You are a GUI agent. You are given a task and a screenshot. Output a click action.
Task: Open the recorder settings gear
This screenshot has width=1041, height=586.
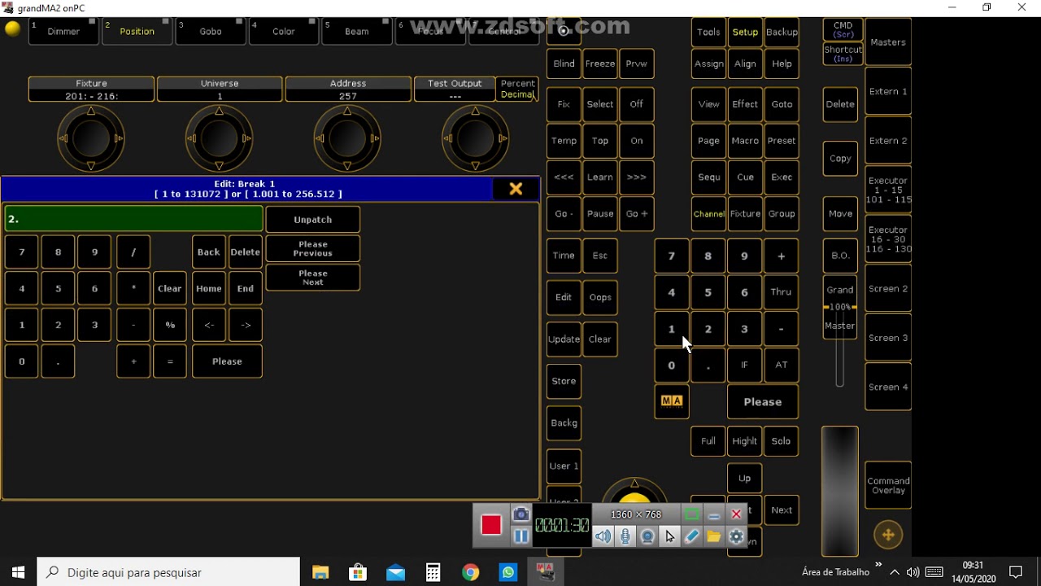coord(737,536)
